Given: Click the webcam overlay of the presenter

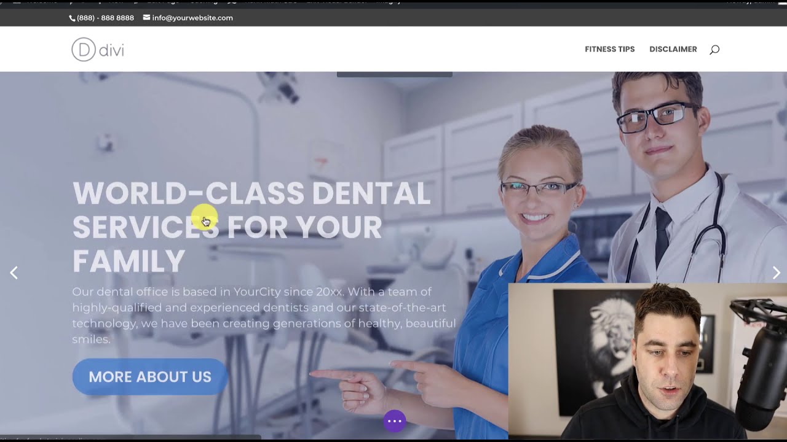Looking at the screenshot, I should [647, 361].
